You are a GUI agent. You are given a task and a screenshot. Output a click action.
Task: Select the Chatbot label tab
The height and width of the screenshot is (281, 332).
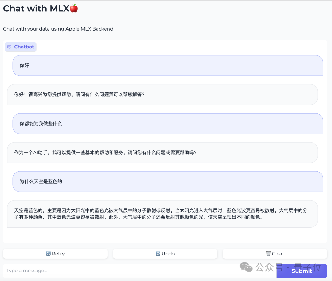[x=21, y=47]
